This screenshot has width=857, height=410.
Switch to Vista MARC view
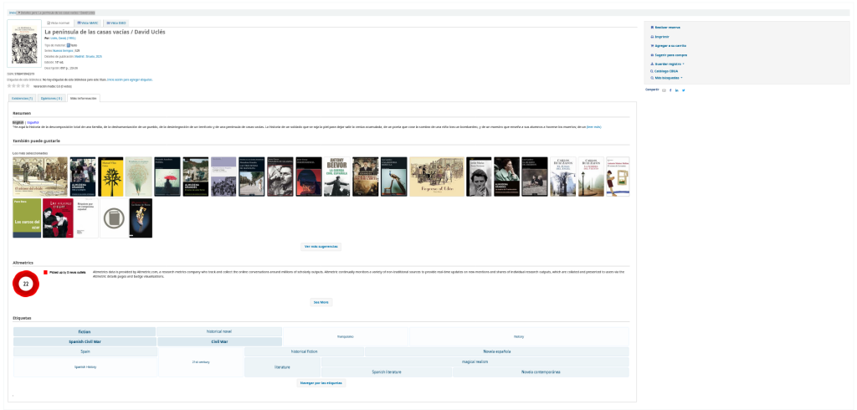[87, 23]
